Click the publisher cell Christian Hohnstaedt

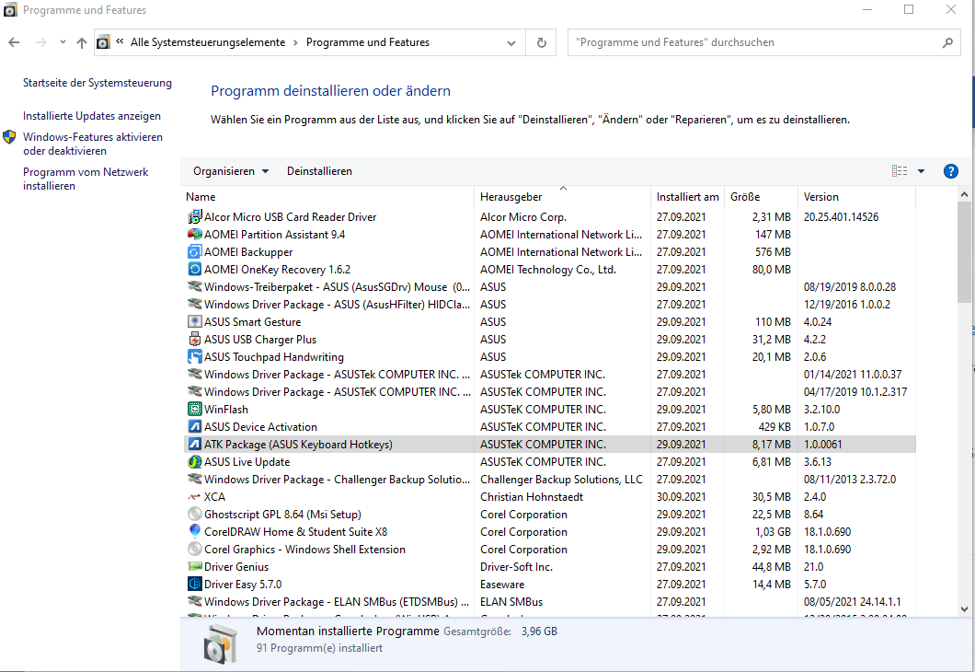click(532, 497)
